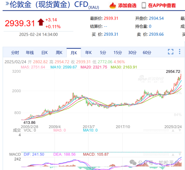
Task: Click the 添加自选 link
Action: coord(127,5)
